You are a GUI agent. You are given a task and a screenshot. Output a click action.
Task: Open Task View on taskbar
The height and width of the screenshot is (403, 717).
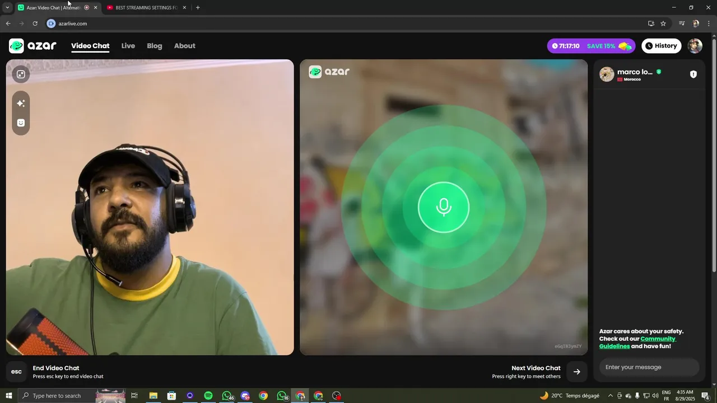click(x=134, y=396)
